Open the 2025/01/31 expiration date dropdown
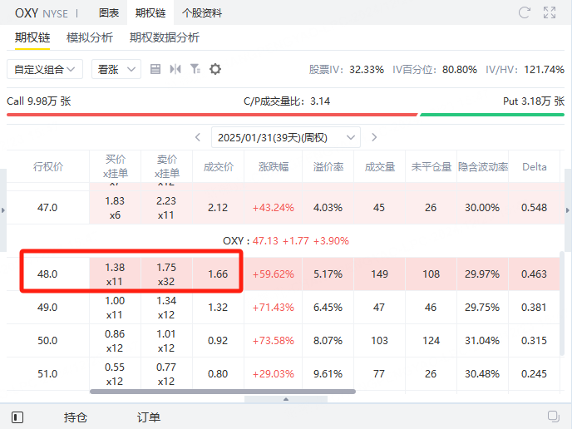This screenshot has width=572, height=429. [x=286, y=137]
